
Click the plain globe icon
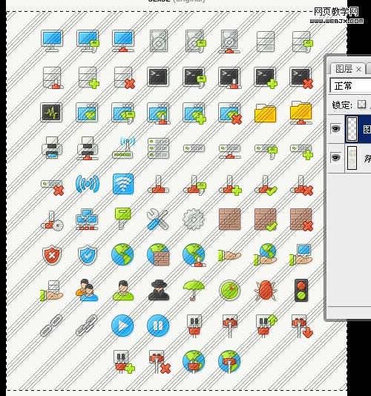122,254
